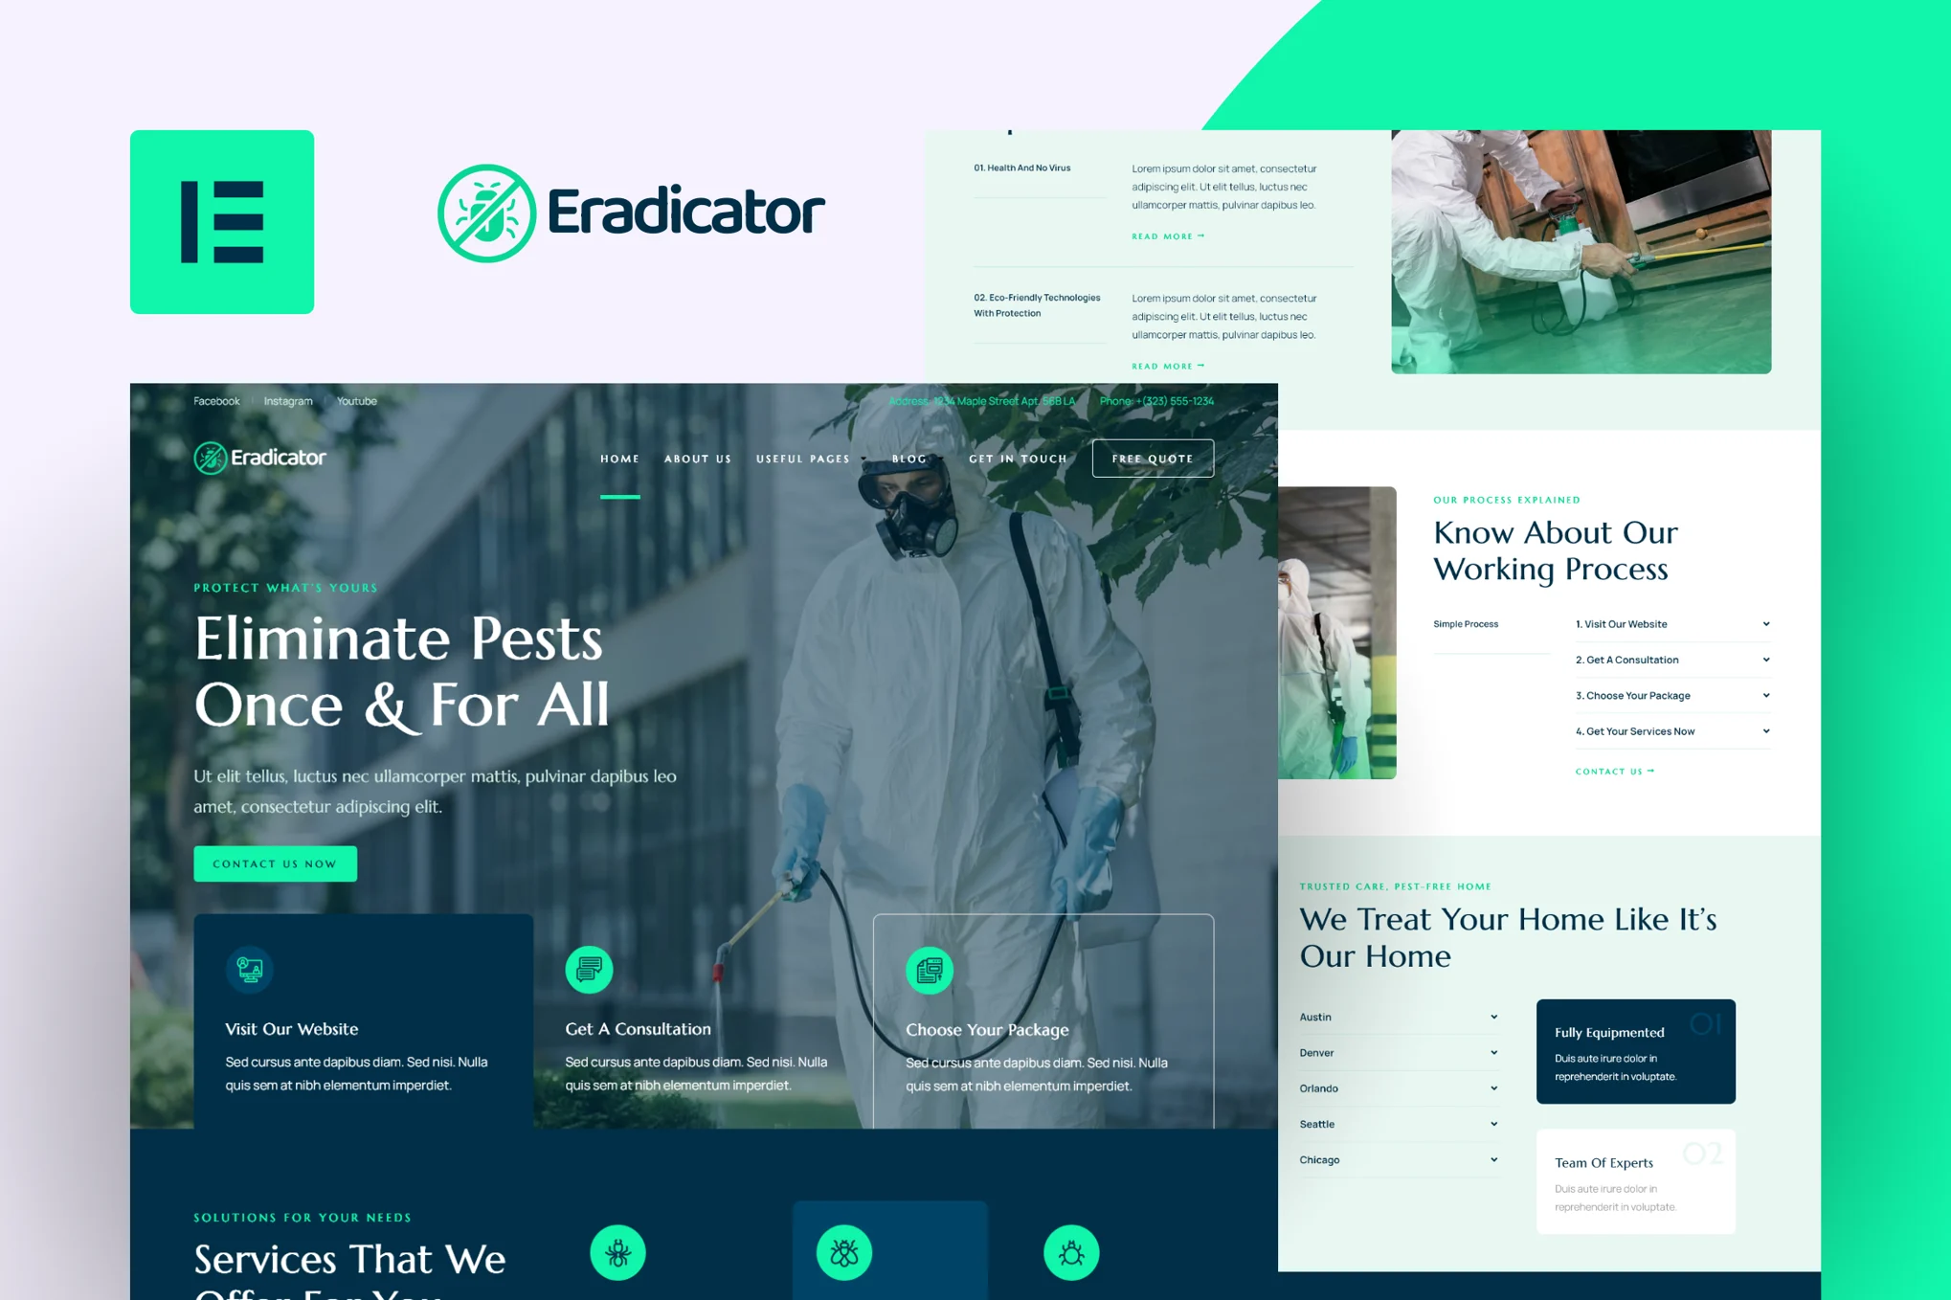1951x1300 pixels.
Task: Click the pest/bug service icon first row
Action: pos(625,1258)
